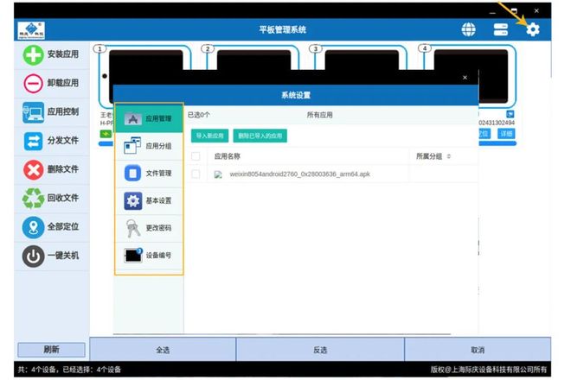Select 更改密码 tab in settings

(149, 228)
